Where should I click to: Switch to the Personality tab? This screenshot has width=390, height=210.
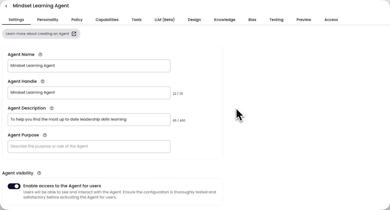[x=48, y=20]
